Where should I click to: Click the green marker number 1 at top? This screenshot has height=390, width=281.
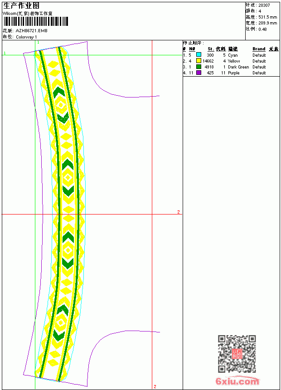pyautogui.click(x=38, y=42)
